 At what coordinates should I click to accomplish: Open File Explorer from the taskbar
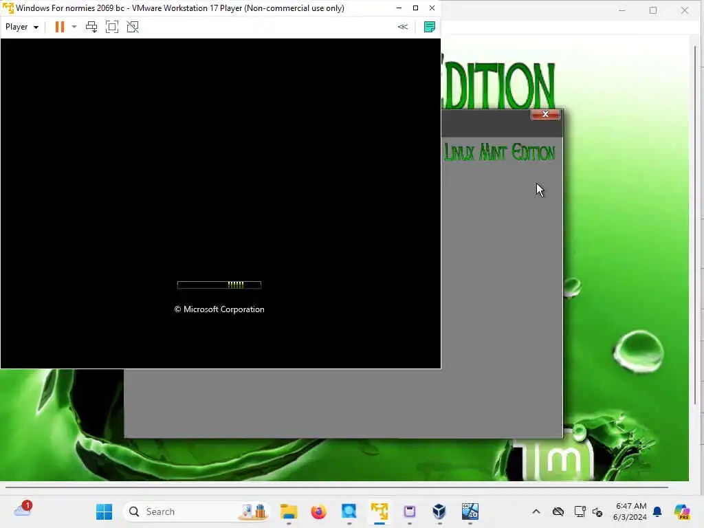pos(289,511)
